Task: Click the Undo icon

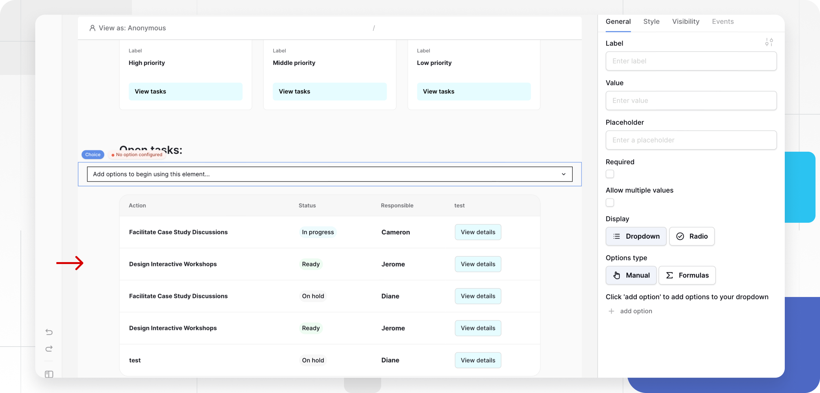Action: (x=49, y=332)
